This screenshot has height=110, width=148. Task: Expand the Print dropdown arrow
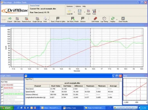tap(48, 20)
